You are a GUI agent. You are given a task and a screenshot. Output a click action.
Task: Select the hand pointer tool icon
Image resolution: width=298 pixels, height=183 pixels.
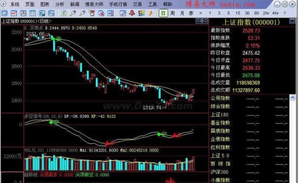(91, 13)
